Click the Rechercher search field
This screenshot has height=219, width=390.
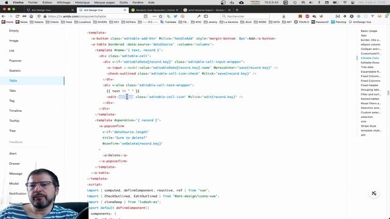point(245,16)
